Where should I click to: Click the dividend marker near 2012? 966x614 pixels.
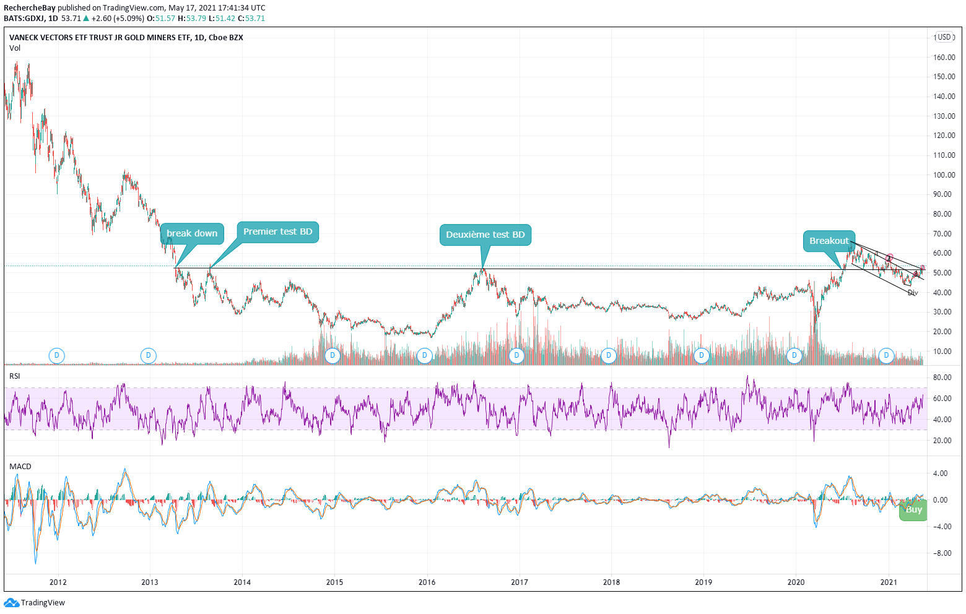(x=57, y=355)
